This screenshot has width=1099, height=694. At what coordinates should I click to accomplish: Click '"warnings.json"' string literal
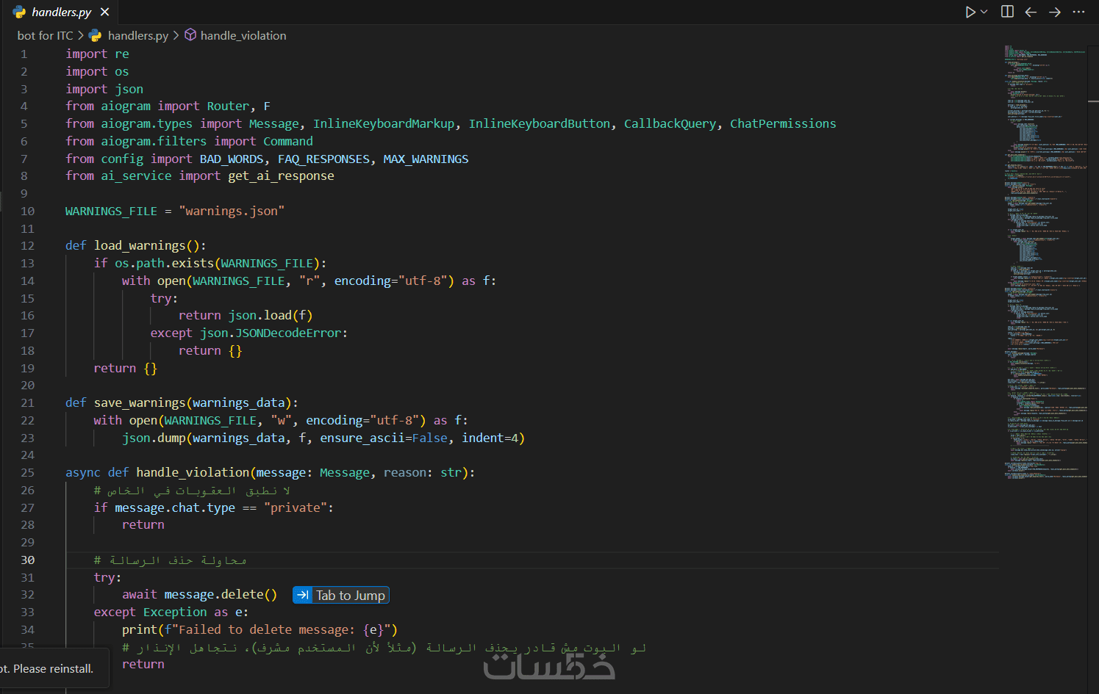click(232, 211)
